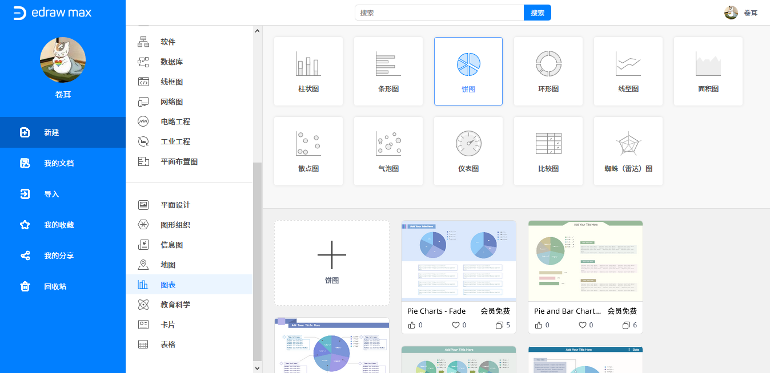770x373 pixels.
Task: Click the 地图 pin icon
Action: 143,265
